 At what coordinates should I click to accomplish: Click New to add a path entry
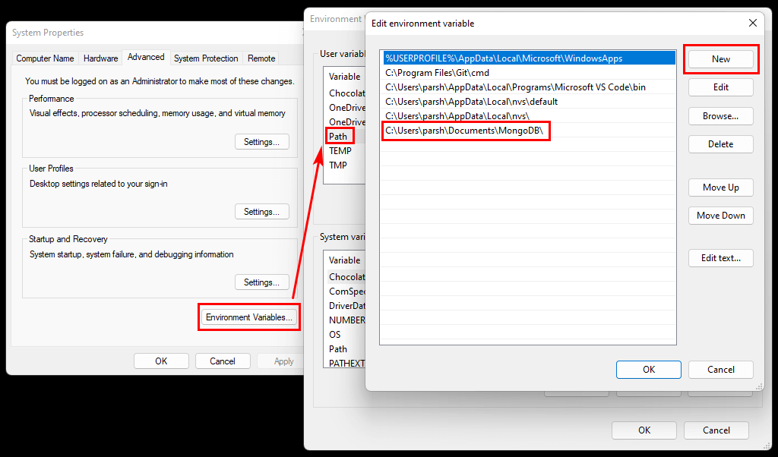(x=719, y=58)
